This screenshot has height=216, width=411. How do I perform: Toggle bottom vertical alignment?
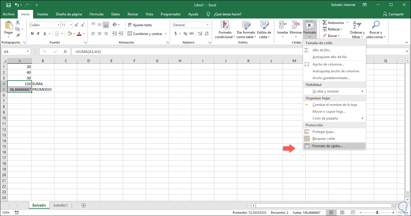[x=106, y=25]
